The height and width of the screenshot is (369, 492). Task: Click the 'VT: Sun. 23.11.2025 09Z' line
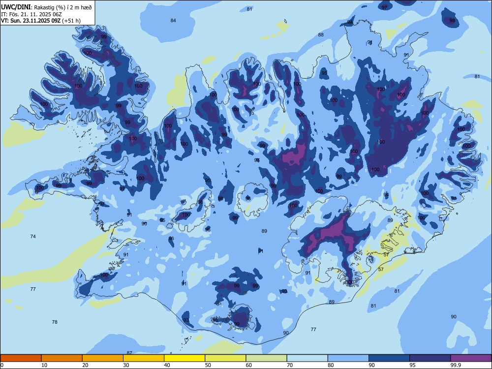point(31,21)
